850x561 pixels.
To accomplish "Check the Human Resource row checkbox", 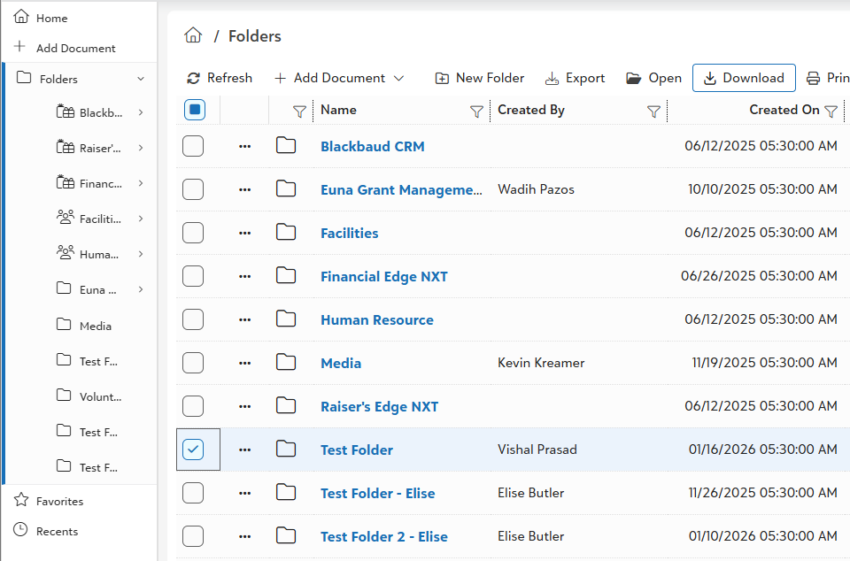I will pyautogui.click(x=193, y=319).
